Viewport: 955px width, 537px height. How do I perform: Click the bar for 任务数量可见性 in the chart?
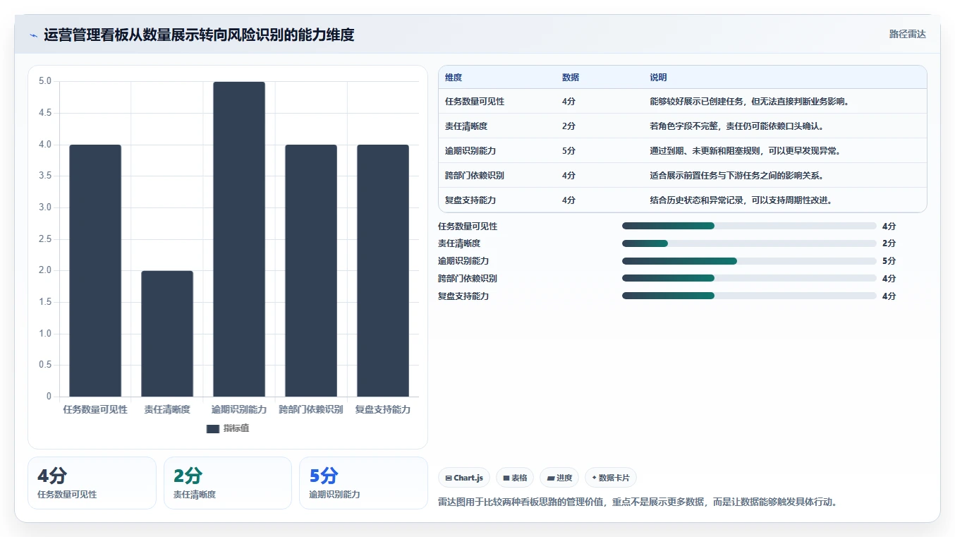95,270
